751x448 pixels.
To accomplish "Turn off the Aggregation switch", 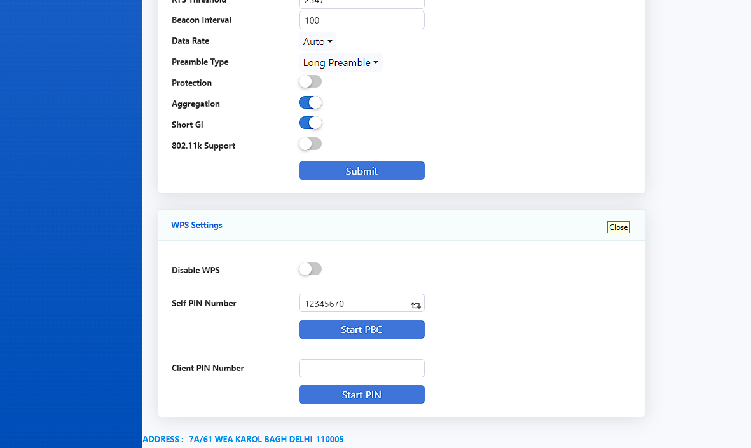I will [x=310, y=102].
